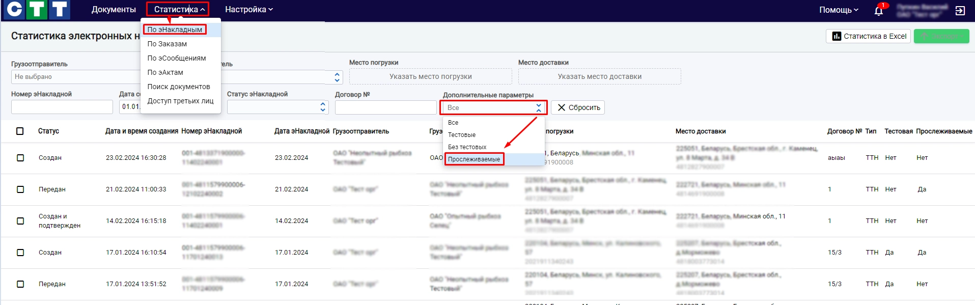Click the logout icon
This screenshot has height=305, width=975.
960,11
